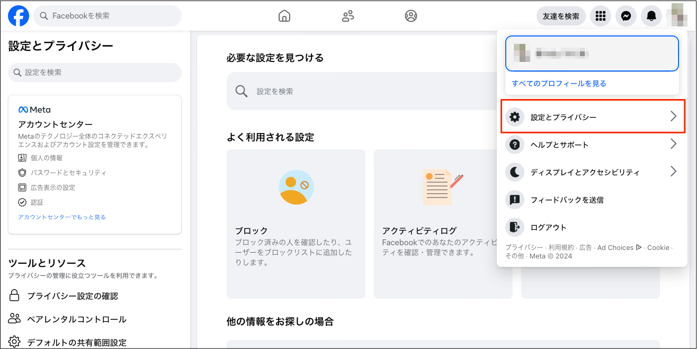Open ディスプレイとアクセシビリティ menu item
Screen dimensions: 697x349
592,172
